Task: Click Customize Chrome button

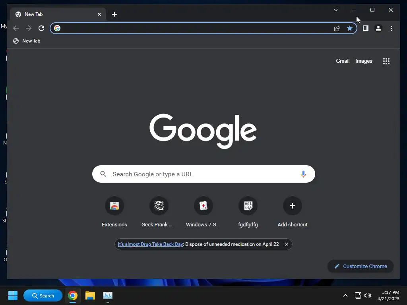Action: (360, 266)
